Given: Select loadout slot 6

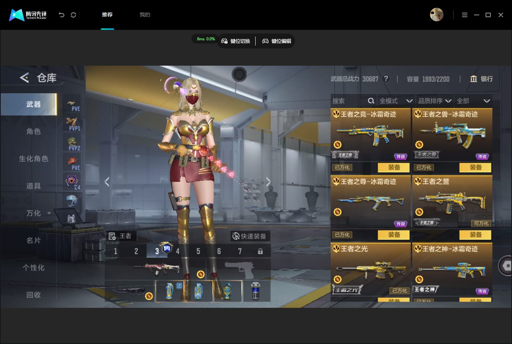Looking at the screenshot, I should 219,251.
